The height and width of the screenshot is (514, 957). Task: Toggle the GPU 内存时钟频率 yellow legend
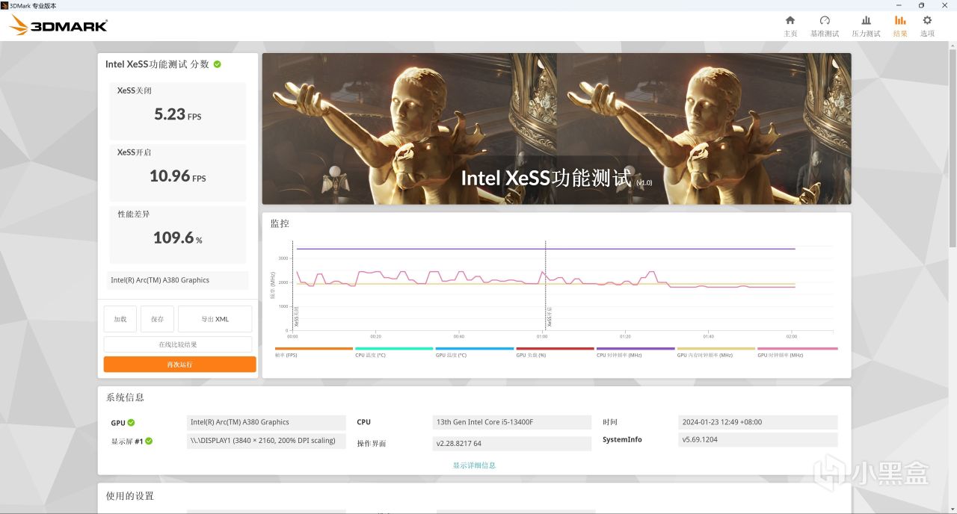point(716,351)
